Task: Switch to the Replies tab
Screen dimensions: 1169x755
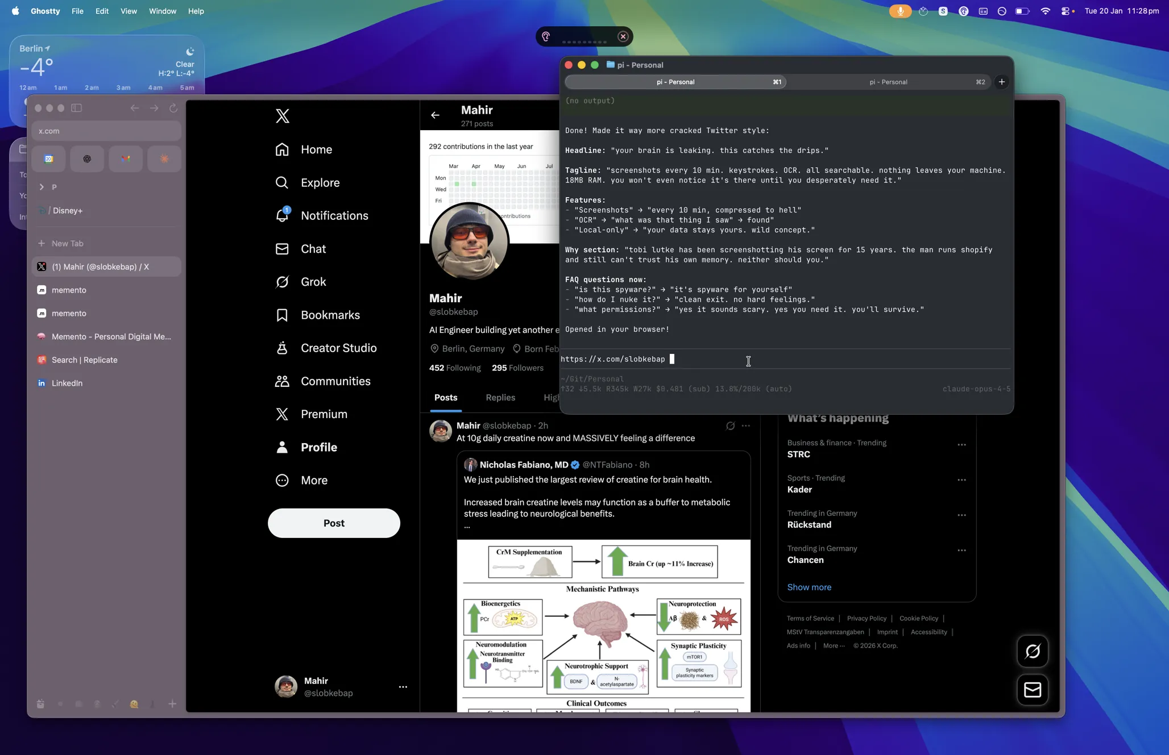Action: click(500, 398)
